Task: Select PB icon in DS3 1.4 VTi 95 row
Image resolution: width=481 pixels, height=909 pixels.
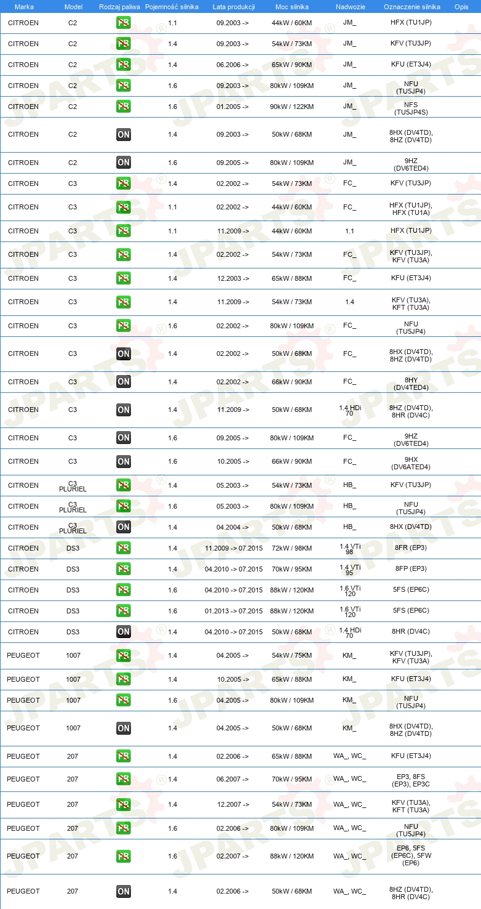Action: pos(124,569)
